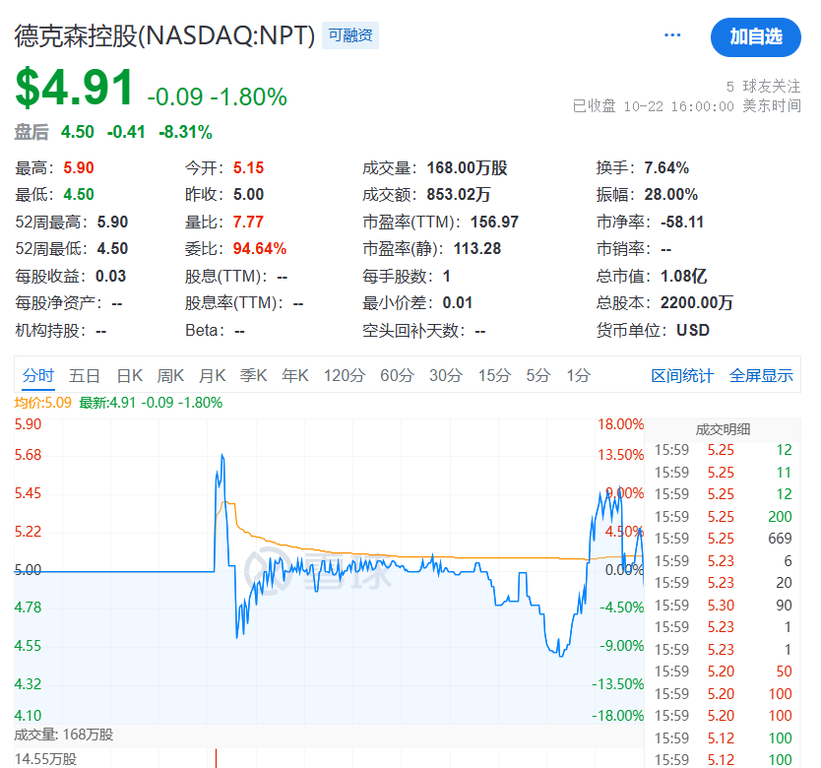Choose the 5分 interval chart
This screenshot has height=768, width=821.
tap(538, 375)
